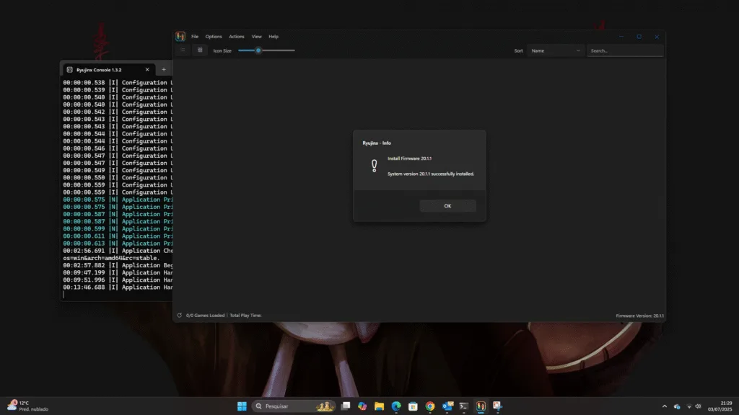The width and height of the screenshot is (739, 415).
Task: Show hidden system tray icons chevron
Action: pos(665,406)
